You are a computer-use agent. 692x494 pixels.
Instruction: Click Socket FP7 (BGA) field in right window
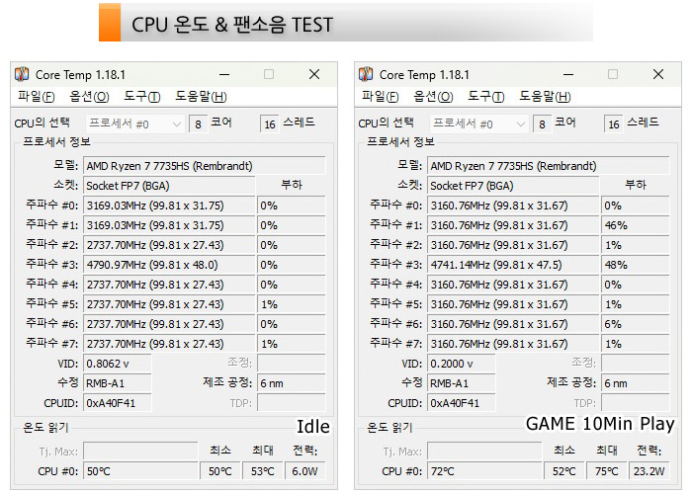(x=512, y=185)
